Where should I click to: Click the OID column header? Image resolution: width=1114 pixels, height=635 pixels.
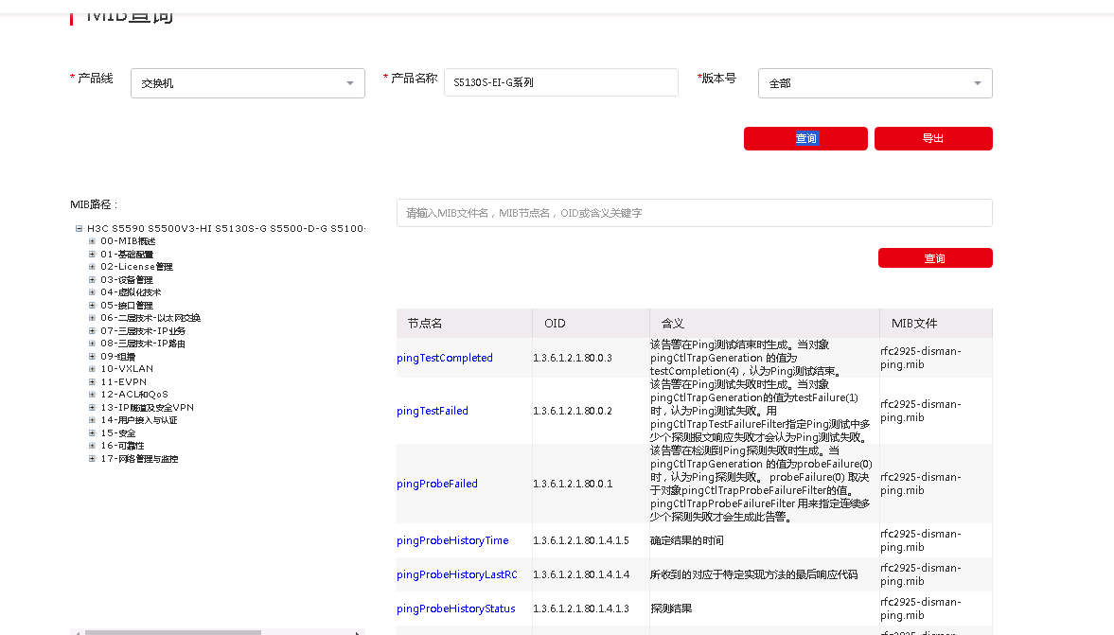pos(592,324)
